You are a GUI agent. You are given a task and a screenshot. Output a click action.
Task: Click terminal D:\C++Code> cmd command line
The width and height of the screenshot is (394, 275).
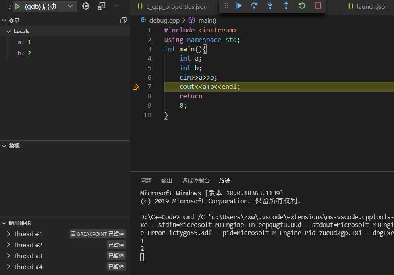click(267, 217)
